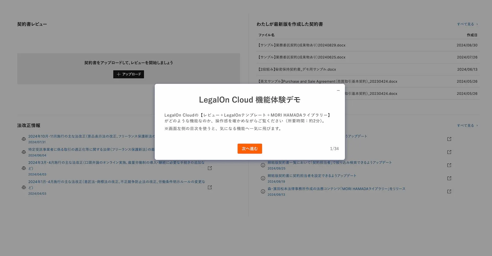Click date 2024/09/13 under MORI HAMADA release
The height and width of the screenshot is (256, 492).
[x=276, y=195]
